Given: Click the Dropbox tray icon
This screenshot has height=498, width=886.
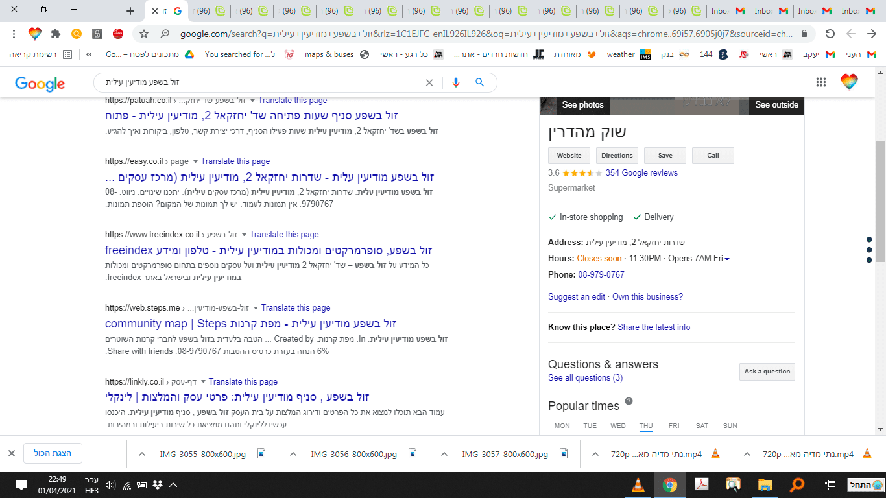Looking at the screenshot, I should click(x=157, y=485).
